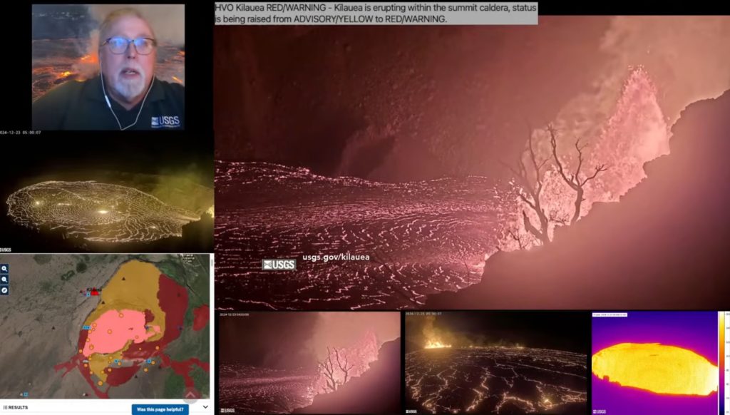This screenshot has width=730, height=415.
Task: Open the RESULTS list below the map
Action: 16,408
